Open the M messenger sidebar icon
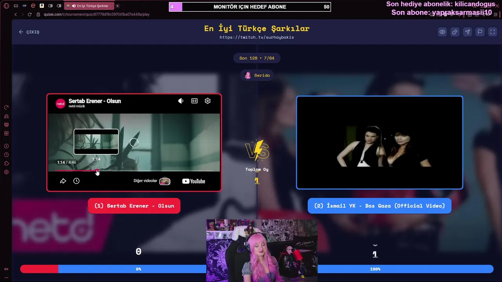 (x=6, y=134)
